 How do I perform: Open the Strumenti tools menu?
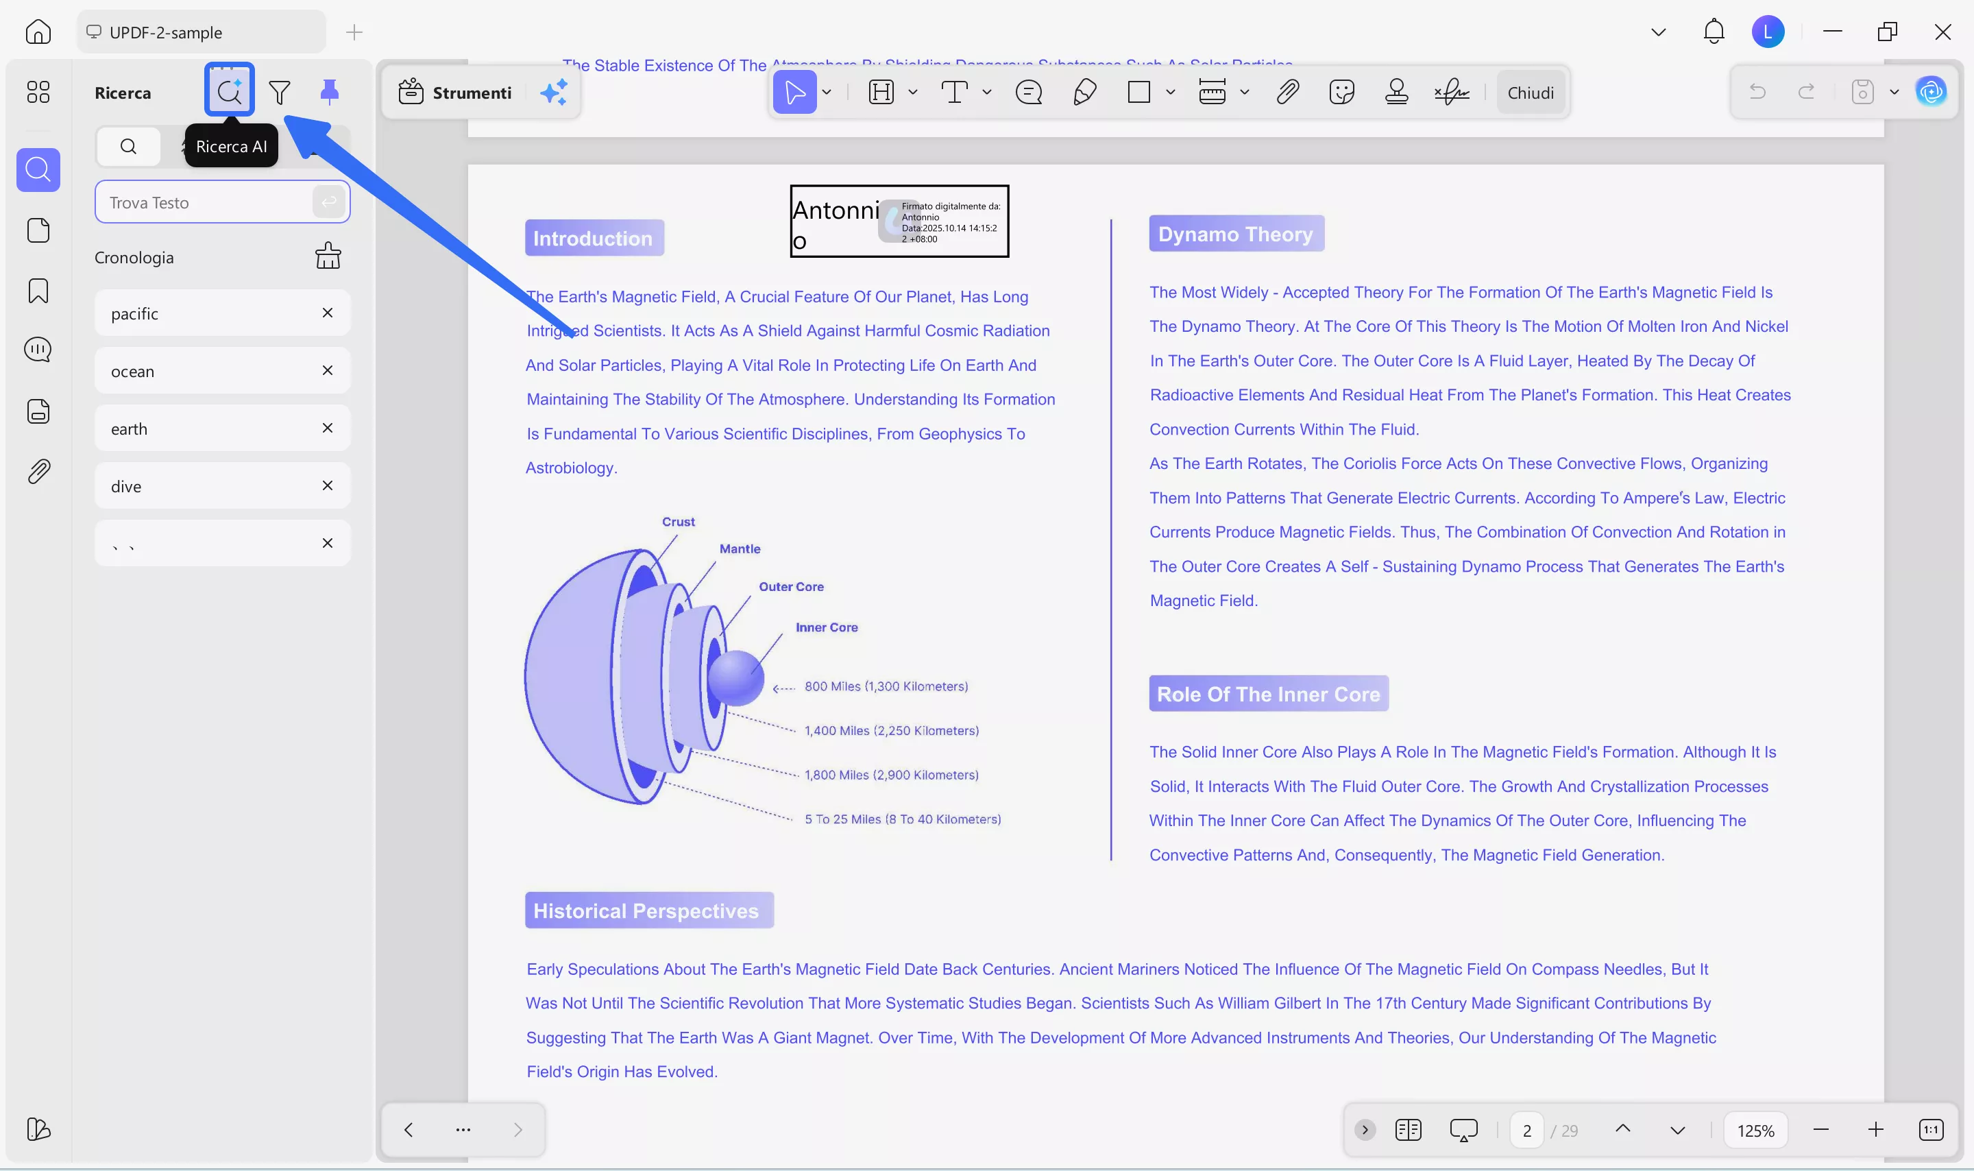(455, 93)
